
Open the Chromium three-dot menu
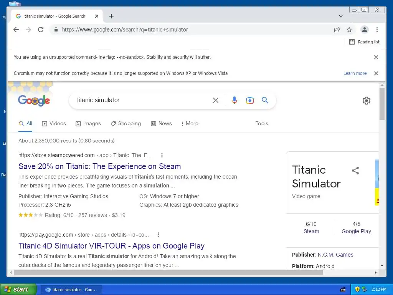[x=377, y=30]
